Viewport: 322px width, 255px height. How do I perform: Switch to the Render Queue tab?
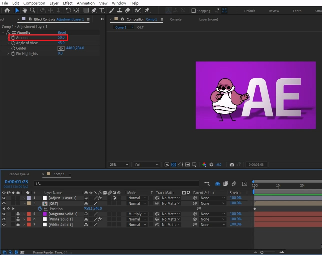(19, 174)
